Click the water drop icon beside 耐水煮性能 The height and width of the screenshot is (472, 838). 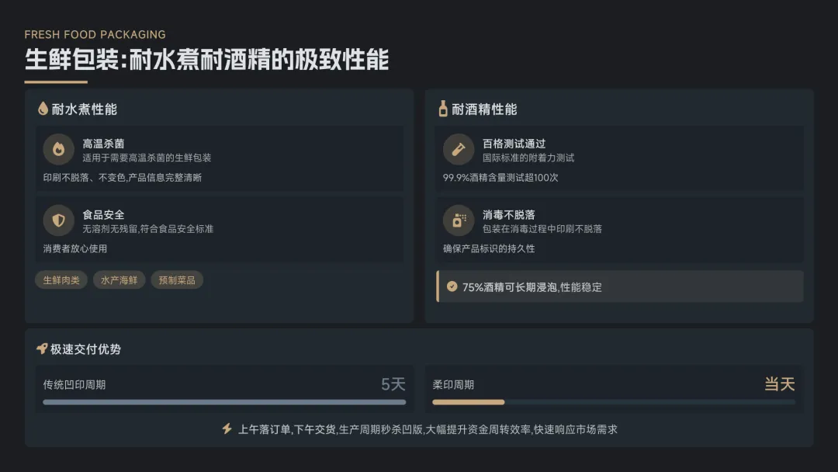pyautogui.click(x=43, y=109)
